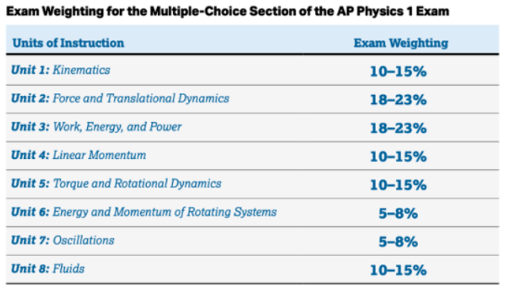Click Unit 8: Fluids
Viewport: 505px width, 290px height.
coord(48,268)
